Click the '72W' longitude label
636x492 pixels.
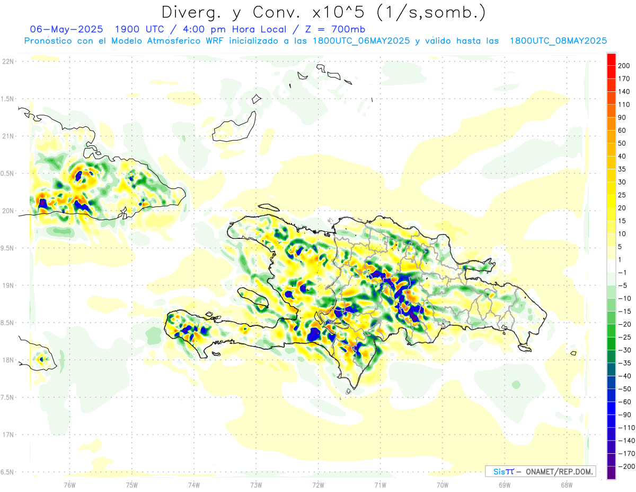(x=318, y=484)
